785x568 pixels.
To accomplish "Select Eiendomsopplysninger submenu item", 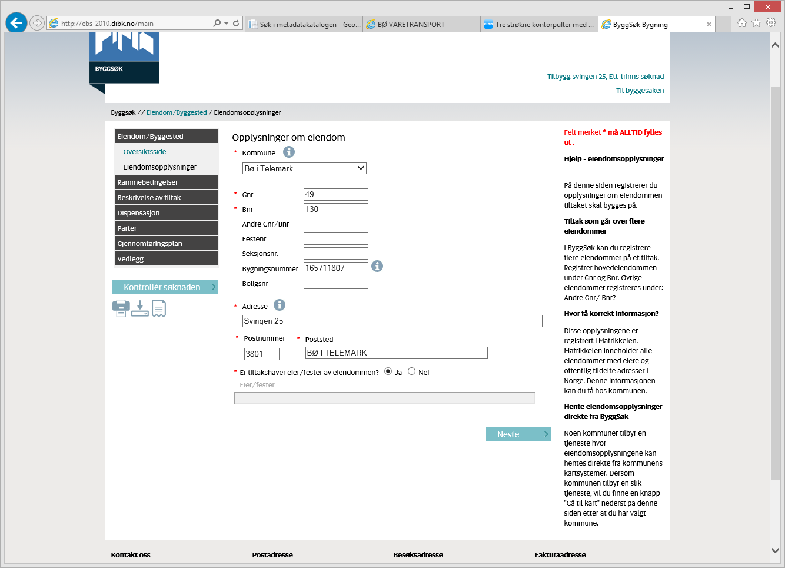I will click(x=160, y=167).
